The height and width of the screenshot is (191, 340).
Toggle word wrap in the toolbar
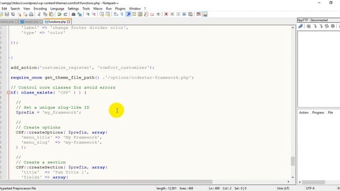click(116, 14)
